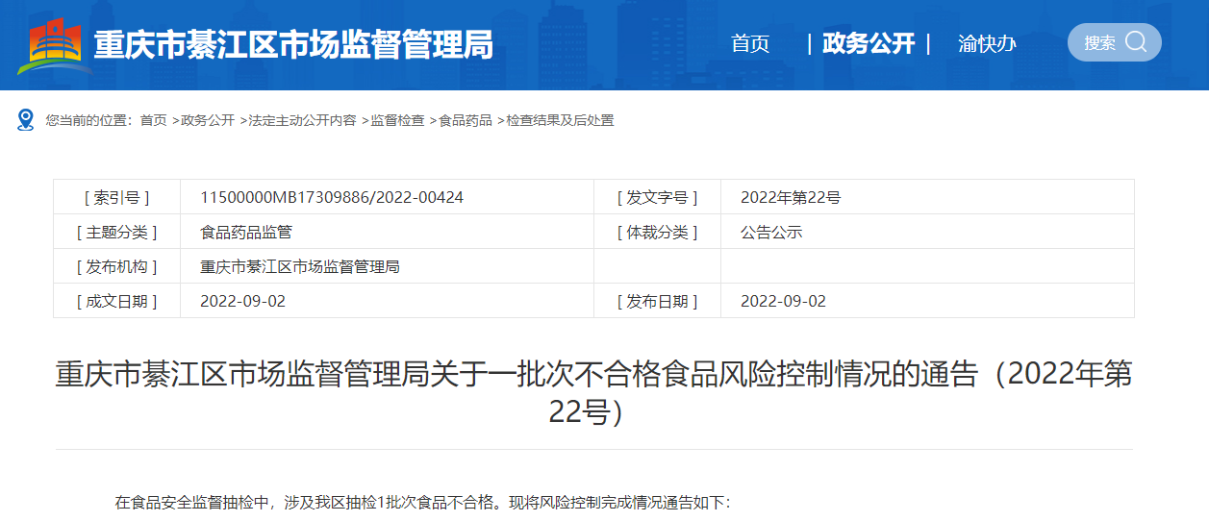Click the index number 11500000MB17309886/2022-00424

coord(332,197)
